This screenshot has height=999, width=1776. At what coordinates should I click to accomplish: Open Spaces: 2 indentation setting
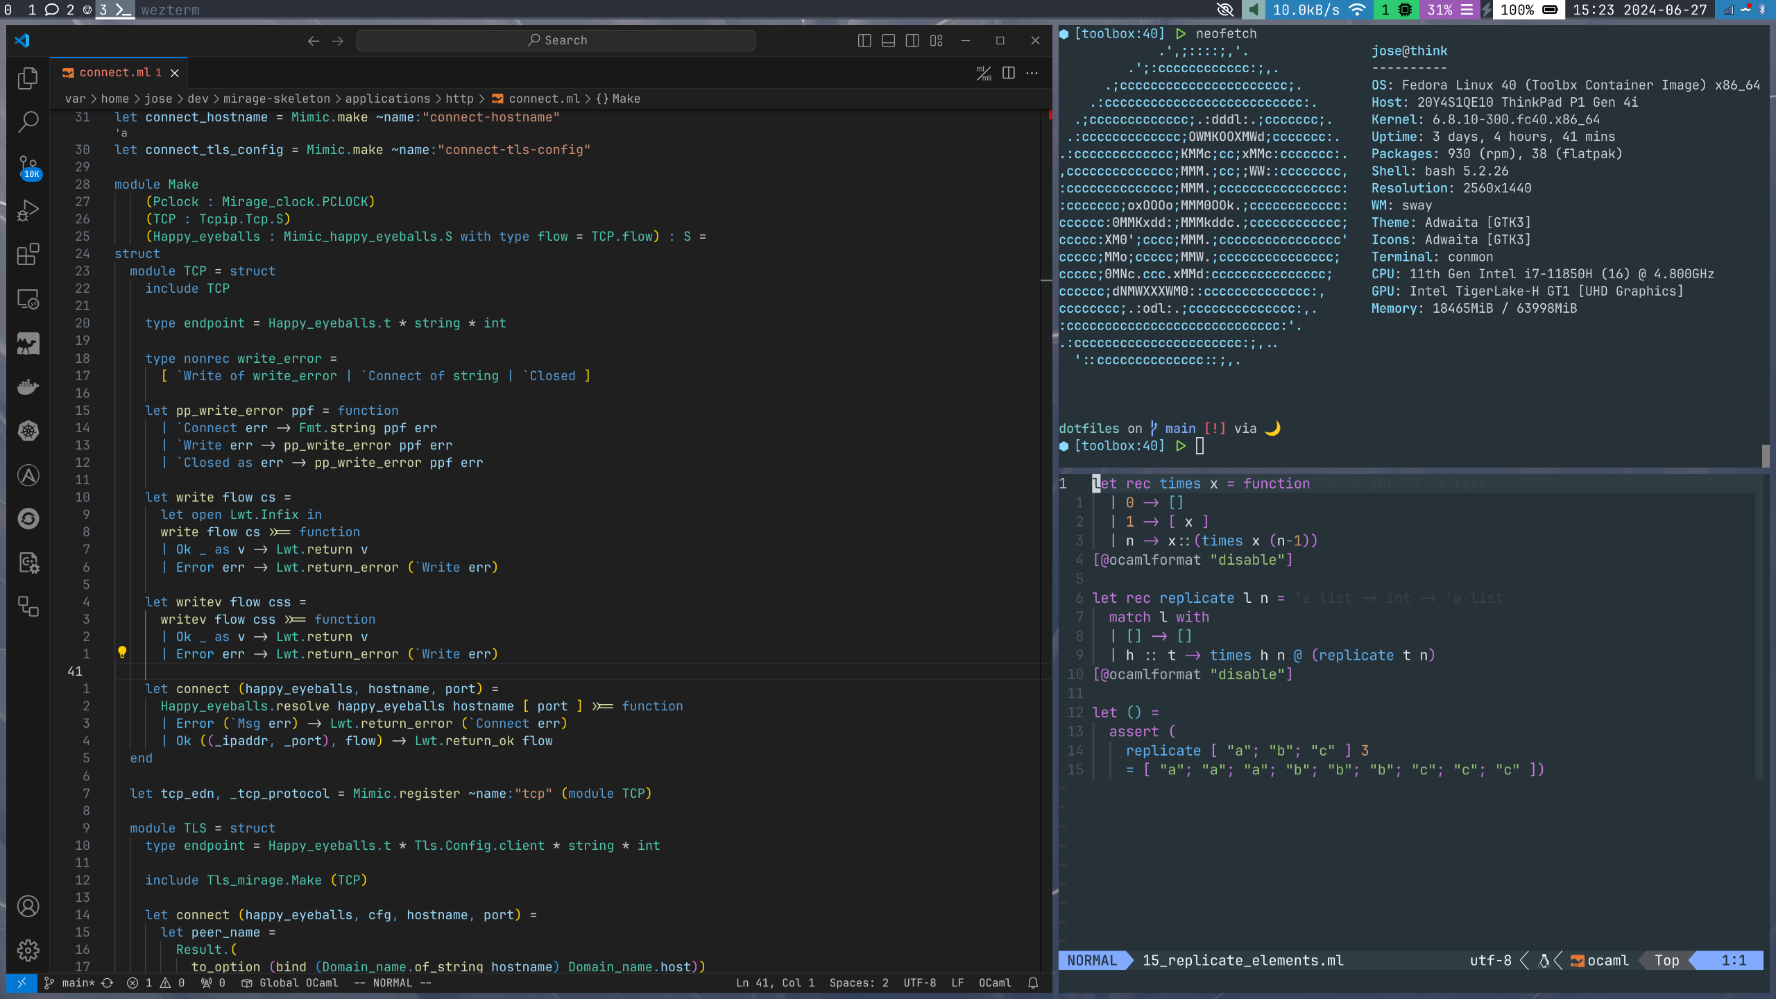[859, 982]
